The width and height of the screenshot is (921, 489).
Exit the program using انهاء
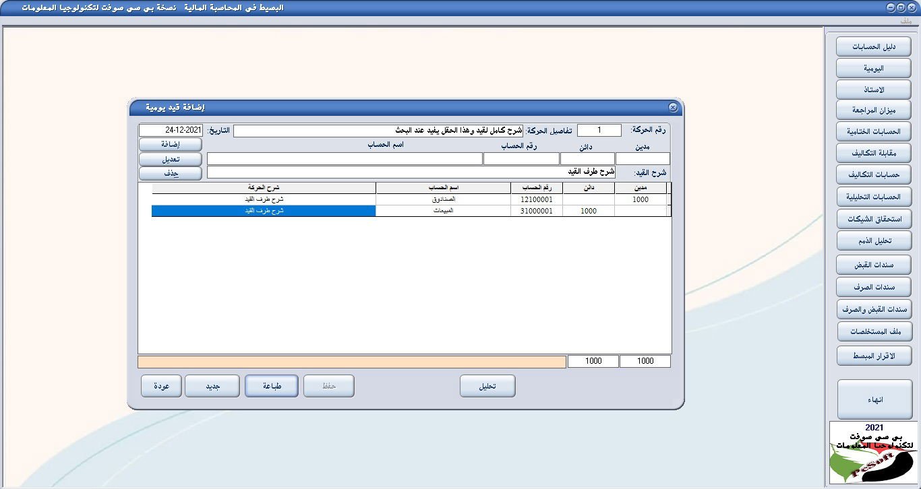[x=873, y=398]
